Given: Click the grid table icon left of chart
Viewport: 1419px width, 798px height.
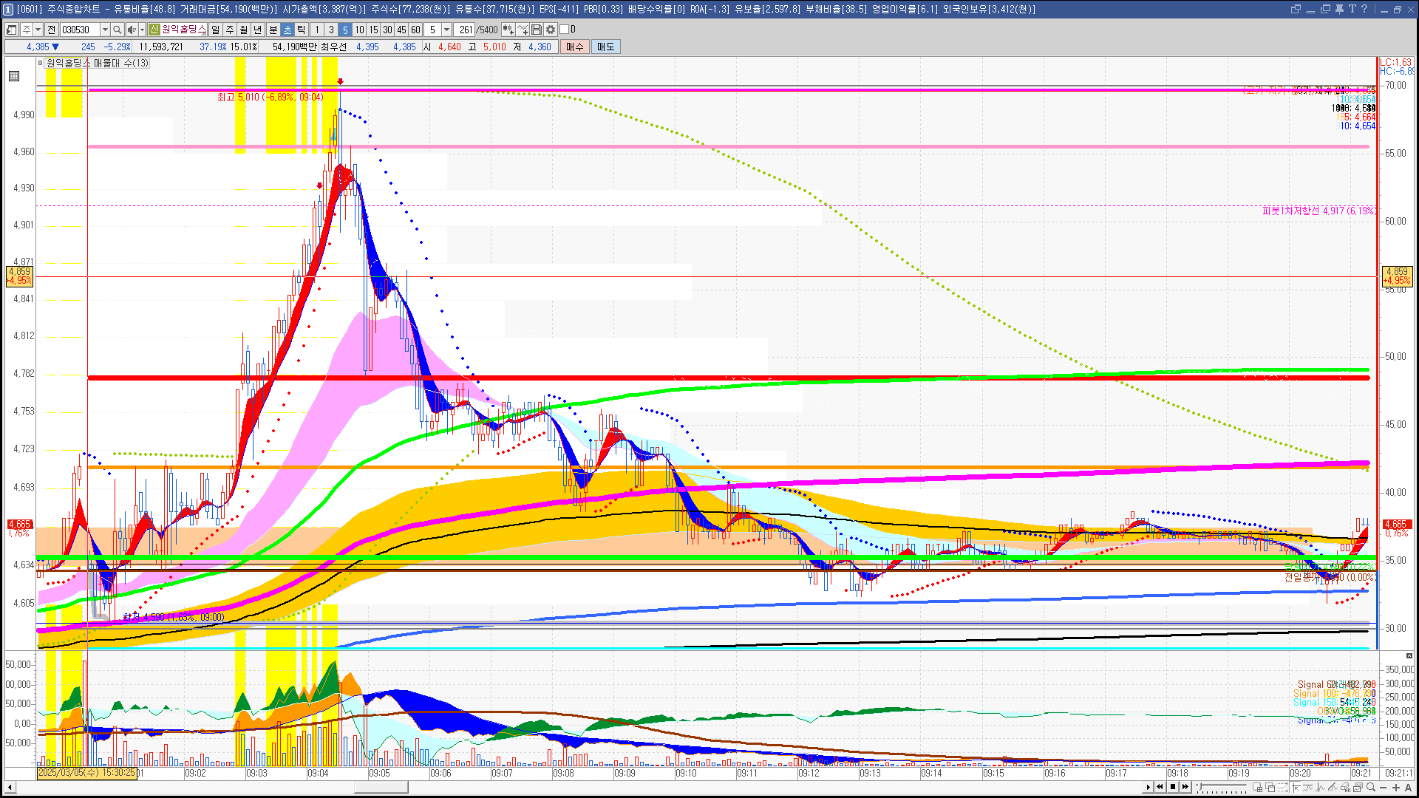Looking at the screenshot, I should coord(14,76).
